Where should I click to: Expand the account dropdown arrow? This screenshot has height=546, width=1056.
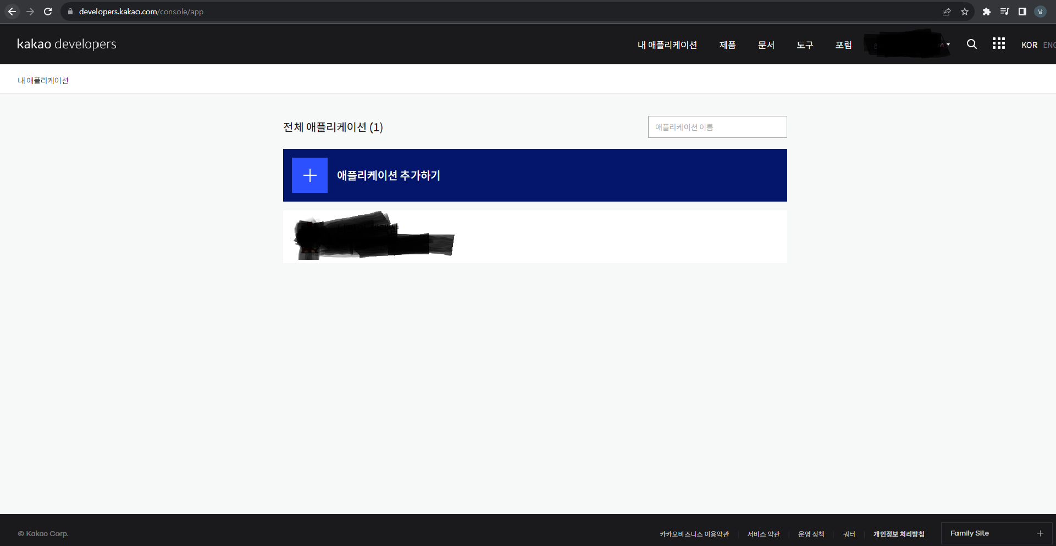[948, 44]
